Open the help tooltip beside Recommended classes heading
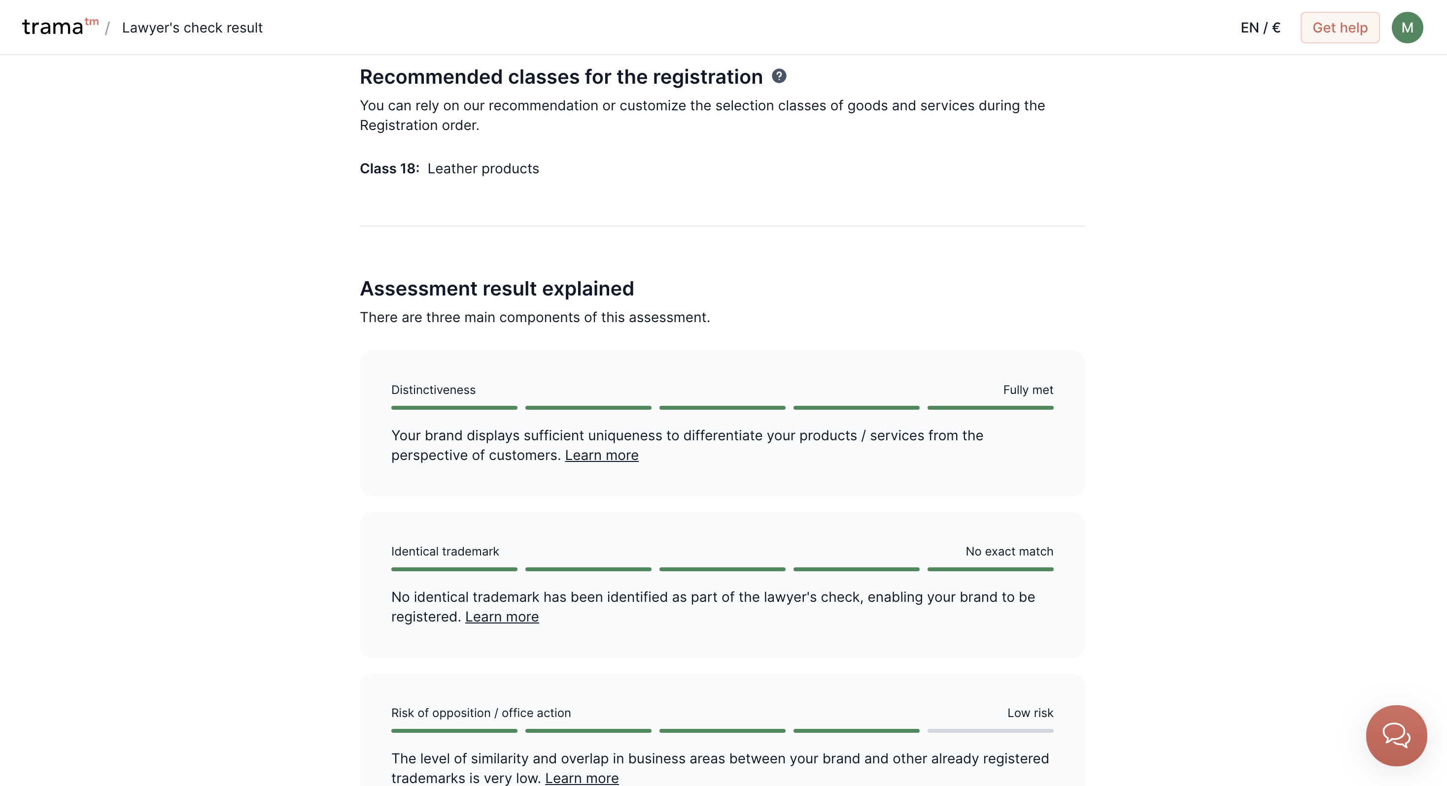The width and height of the screenshot is (1447, 786). click(x=779, y=76)
